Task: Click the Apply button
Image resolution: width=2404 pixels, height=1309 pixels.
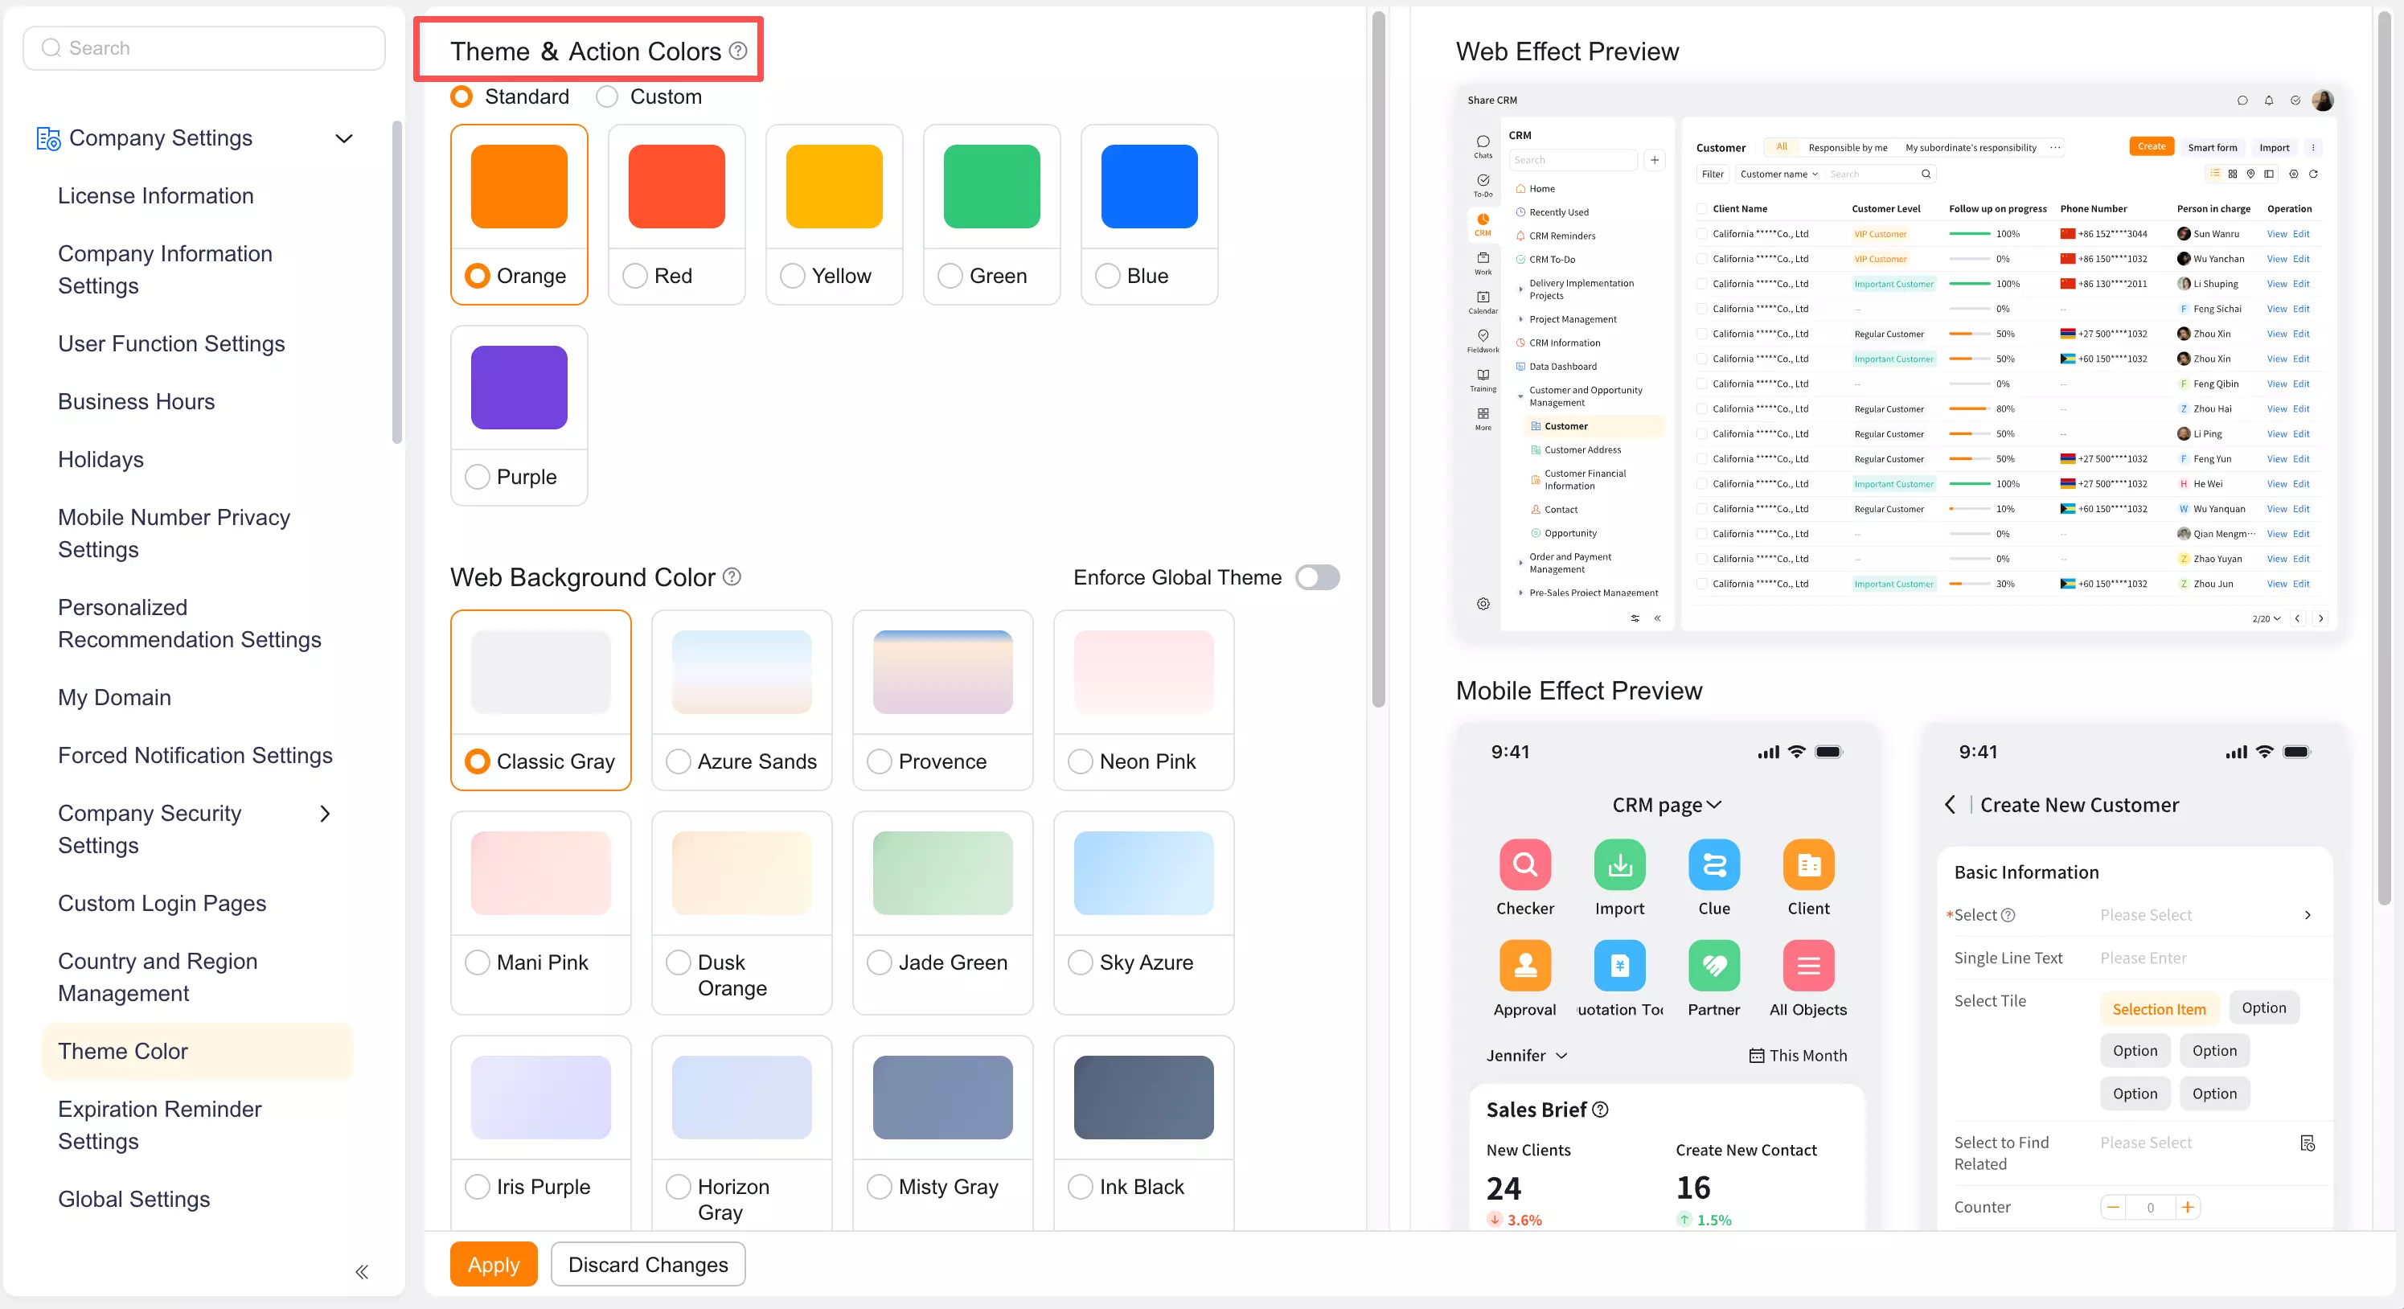Action: click(x=494, y=1264)
